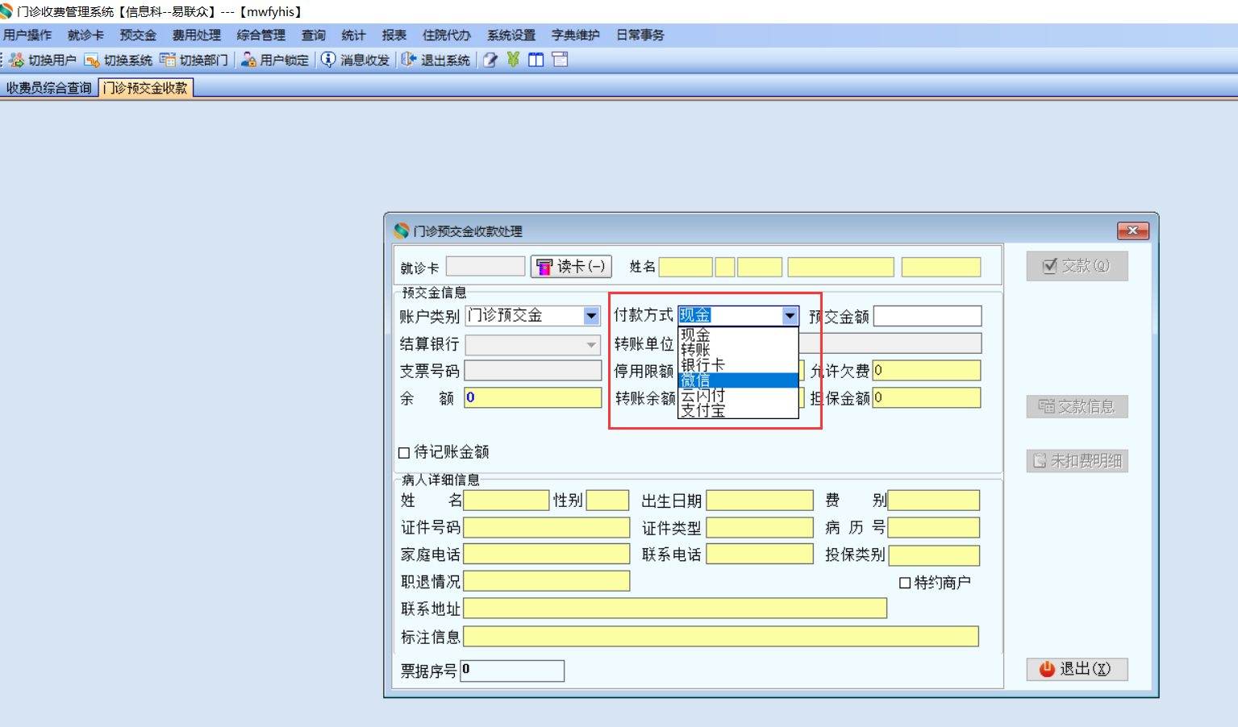
Task: Click the 出生日期 birth date field
Action: (760, 501)
